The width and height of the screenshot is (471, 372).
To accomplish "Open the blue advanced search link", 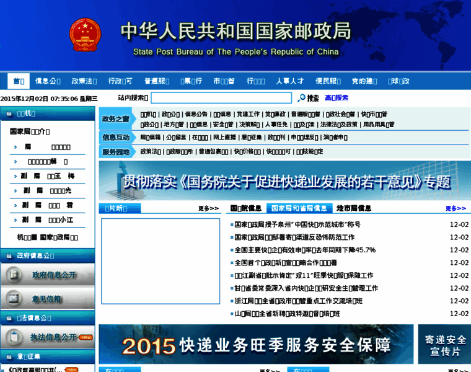I will point(337,98).
